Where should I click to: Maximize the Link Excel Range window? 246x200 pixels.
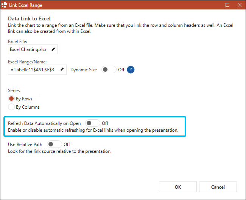point(227,5)
